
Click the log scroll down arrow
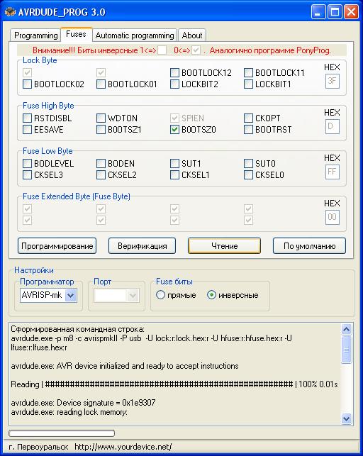pyautogui.click(x=346, y=418)
